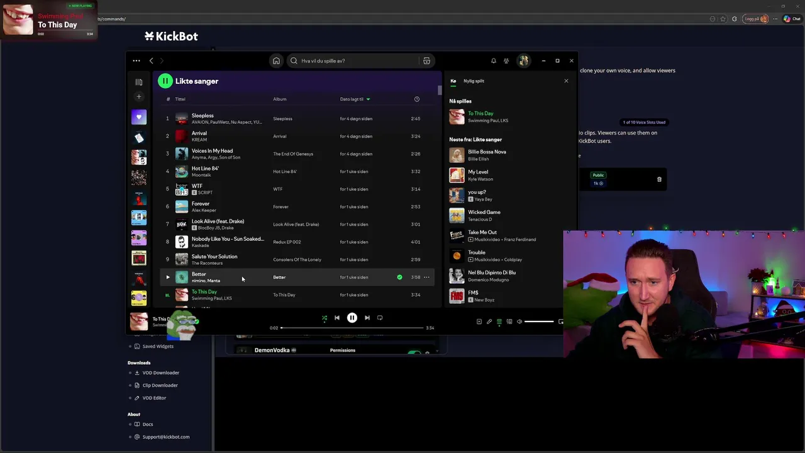Switch to the Nylig spilt tab
The height and width of the screenshot is (453, 805).
point(474,81)
